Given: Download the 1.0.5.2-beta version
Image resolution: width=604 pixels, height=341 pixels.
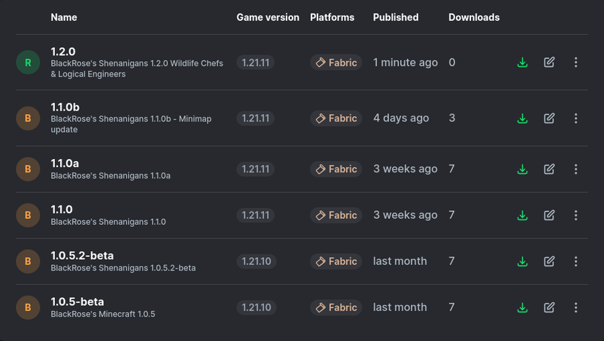Looking at the screenshot, I should tap(522, 261).
